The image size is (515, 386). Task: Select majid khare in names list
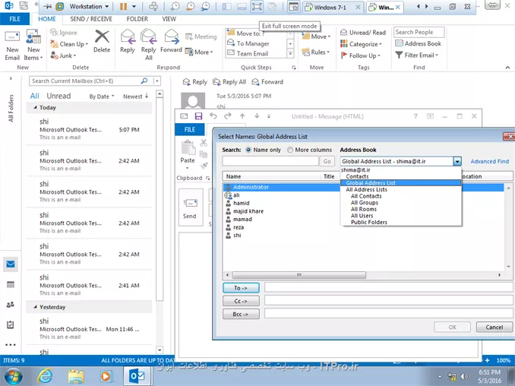point(248,211)
